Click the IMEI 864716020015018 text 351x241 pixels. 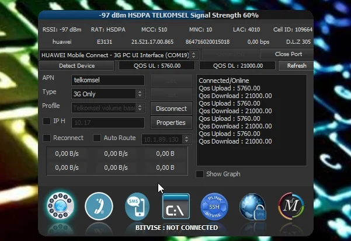[207, 42]
